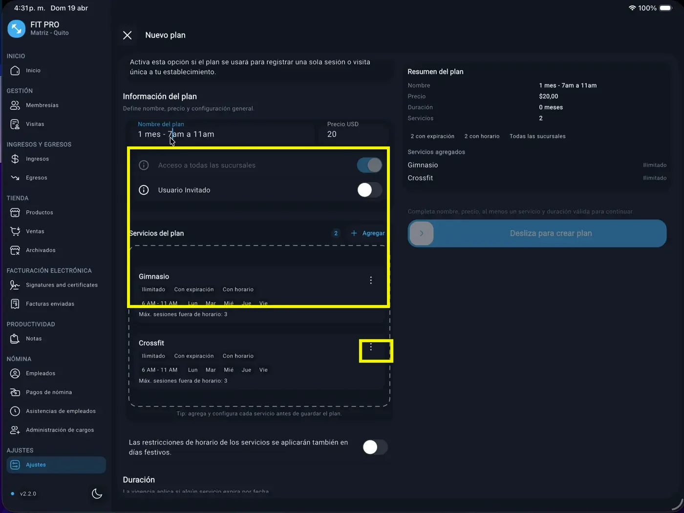
Task: Select Empleados under Nómina
Action: coord(41,373)
